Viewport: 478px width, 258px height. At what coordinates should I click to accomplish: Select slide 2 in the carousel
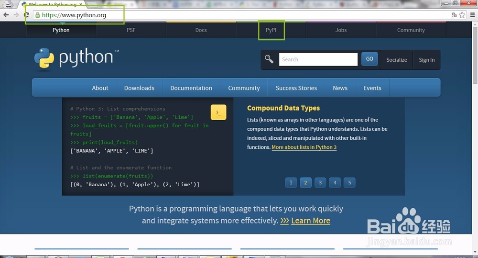pos(305,182)
